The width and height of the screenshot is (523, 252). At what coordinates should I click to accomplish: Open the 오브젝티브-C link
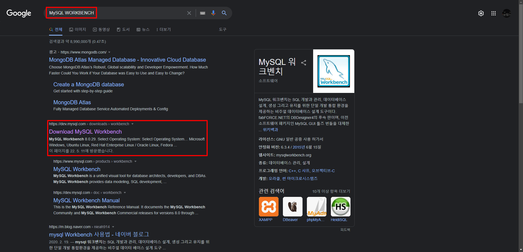point(323,171)
